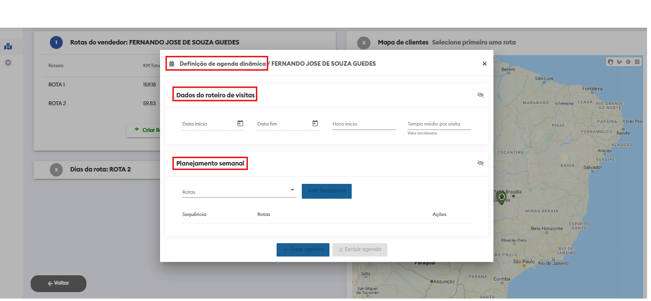
Task: Select ROTA 1 in the routes list
Action: [57, 85]
